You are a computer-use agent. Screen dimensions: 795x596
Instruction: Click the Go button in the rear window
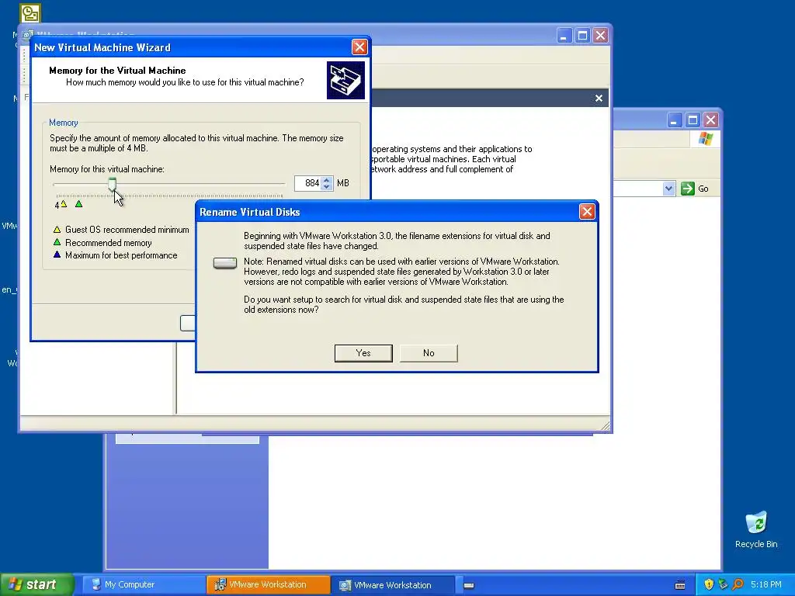pos(695,189)
